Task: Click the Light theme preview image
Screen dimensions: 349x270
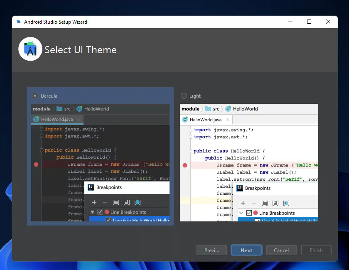Action: [x=249, y=163]
